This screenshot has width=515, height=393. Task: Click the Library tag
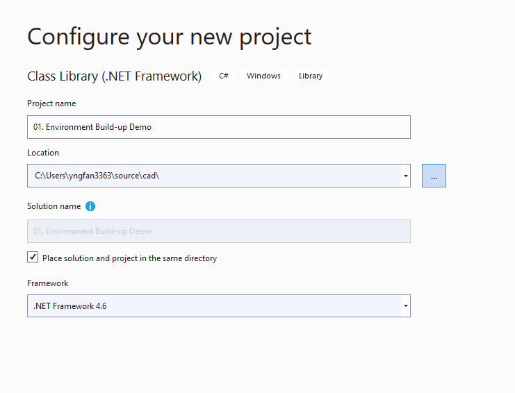click(x=311, y=76)
